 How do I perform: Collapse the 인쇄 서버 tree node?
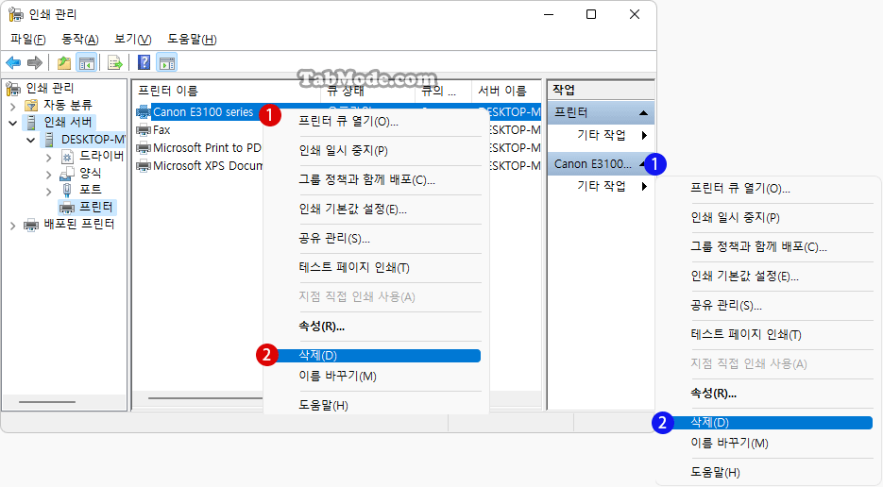[13, 123]
